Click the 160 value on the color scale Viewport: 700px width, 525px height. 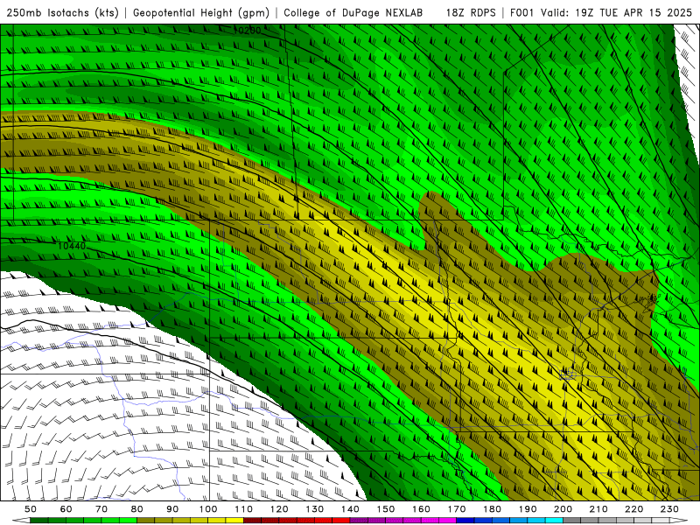pyautogui.click(x=421, y=509)
